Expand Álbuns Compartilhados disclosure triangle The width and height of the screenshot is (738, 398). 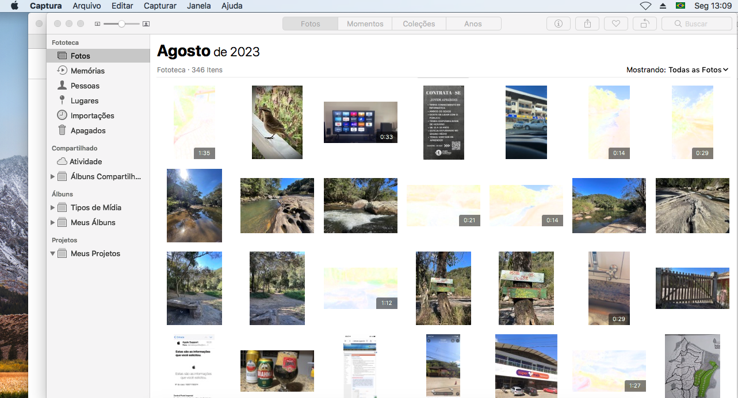pos(53,177)
